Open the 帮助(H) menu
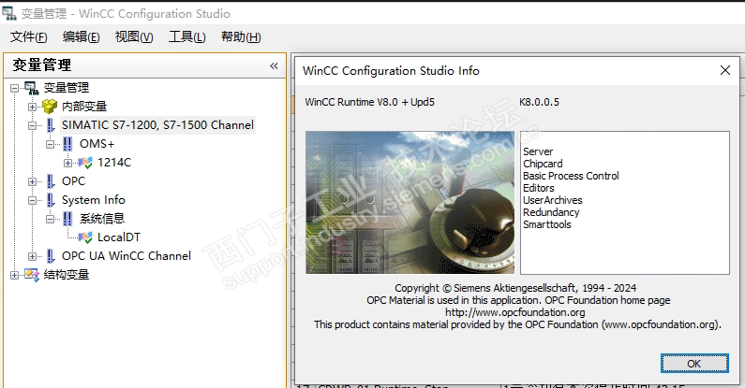This screenshot has height=388, width=745. 241,37
